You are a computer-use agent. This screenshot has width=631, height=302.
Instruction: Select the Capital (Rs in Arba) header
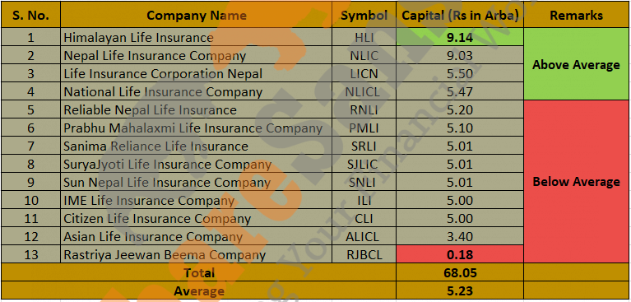460,15
